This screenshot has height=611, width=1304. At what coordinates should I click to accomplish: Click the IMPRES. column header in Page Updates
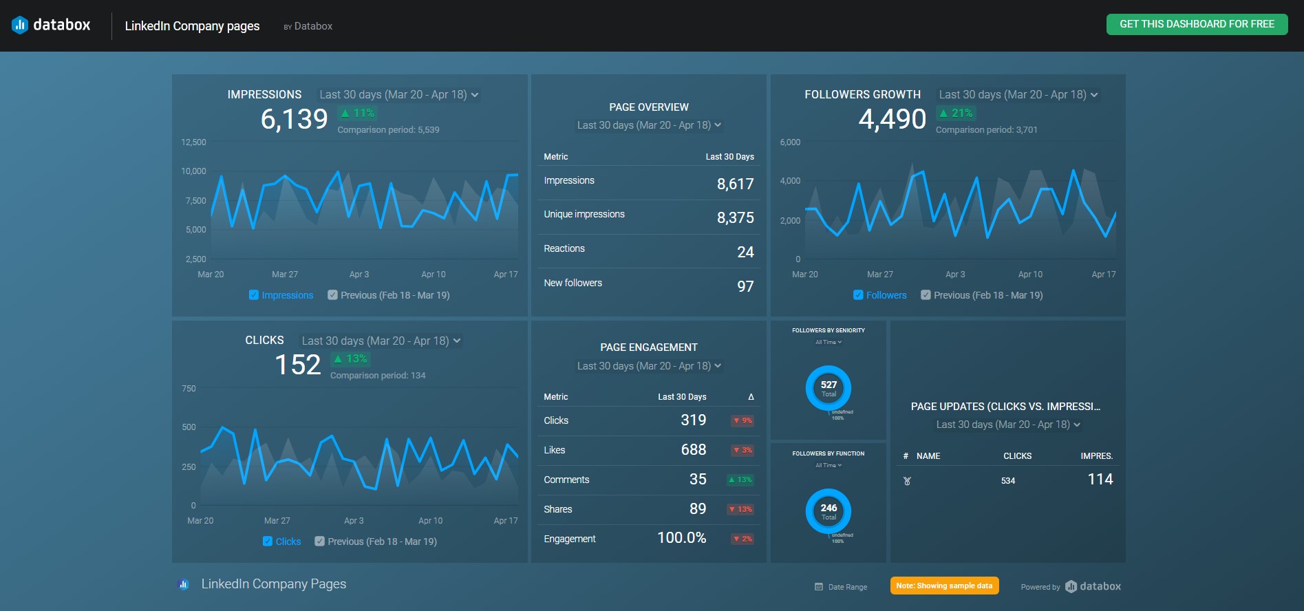(1097, 456)
